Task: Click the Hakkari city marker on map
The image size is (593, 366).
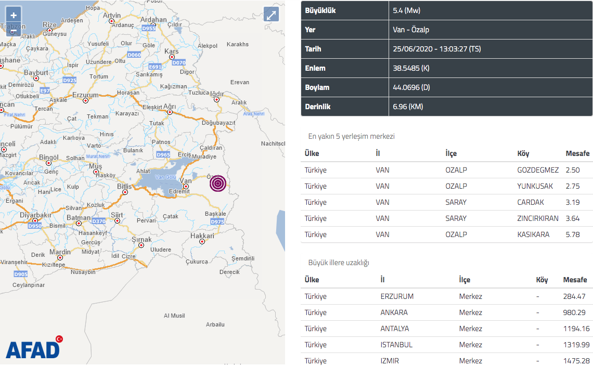Action: (202, 242)
